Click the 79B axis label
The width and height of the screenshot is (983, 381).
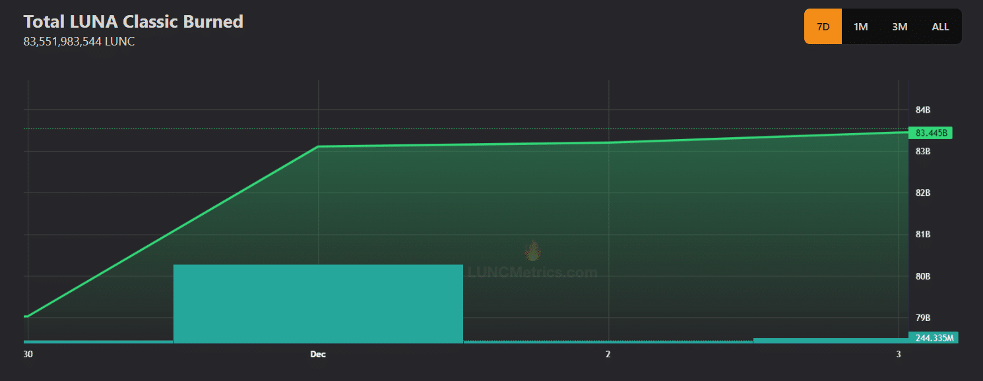coord(922,318)
